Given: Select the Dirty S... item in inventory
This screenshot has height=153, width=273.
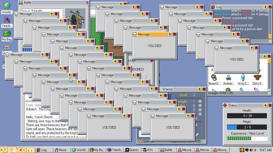Looking at the screenshot, I should point(258,79).
